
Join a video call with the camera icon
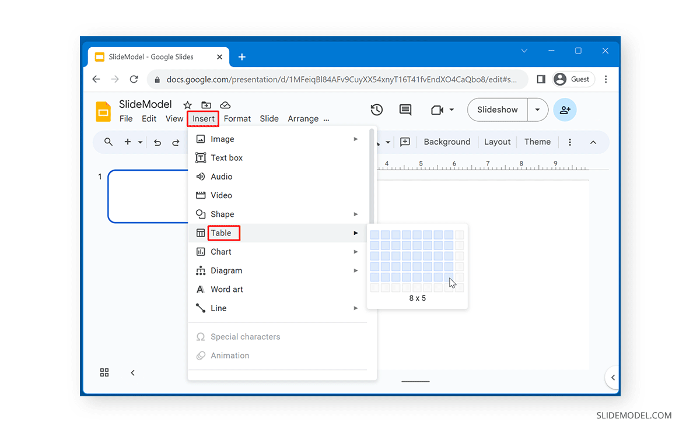[437, 110]
